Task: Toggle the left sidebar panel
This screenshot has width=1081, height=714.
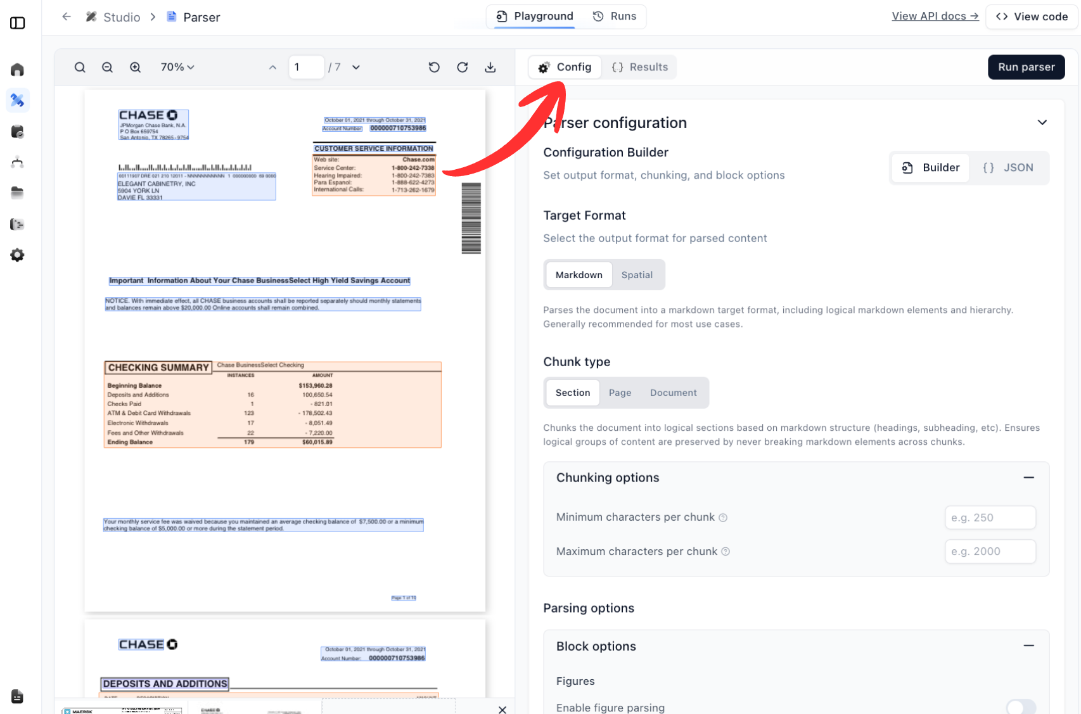Action: [x=18, y=23]
